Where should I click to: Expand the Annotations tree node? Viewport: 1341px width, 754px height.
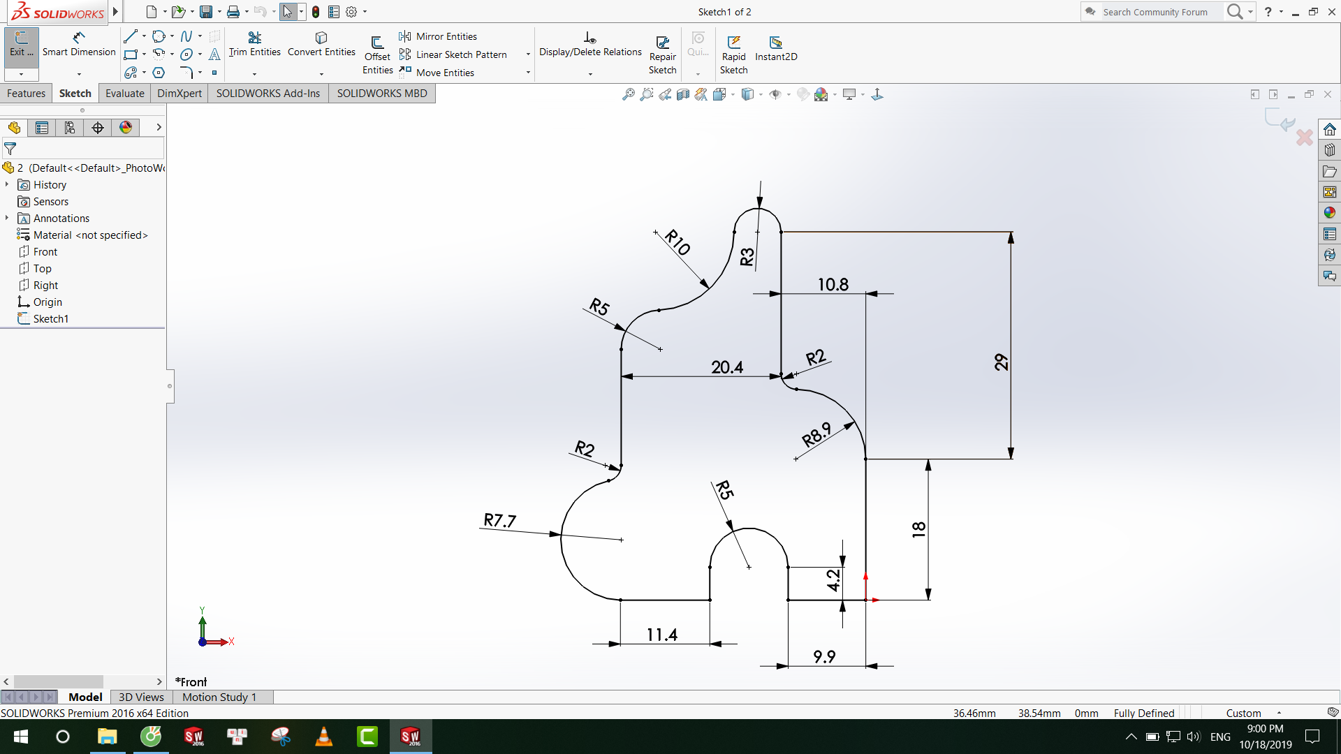click(7, 218)
